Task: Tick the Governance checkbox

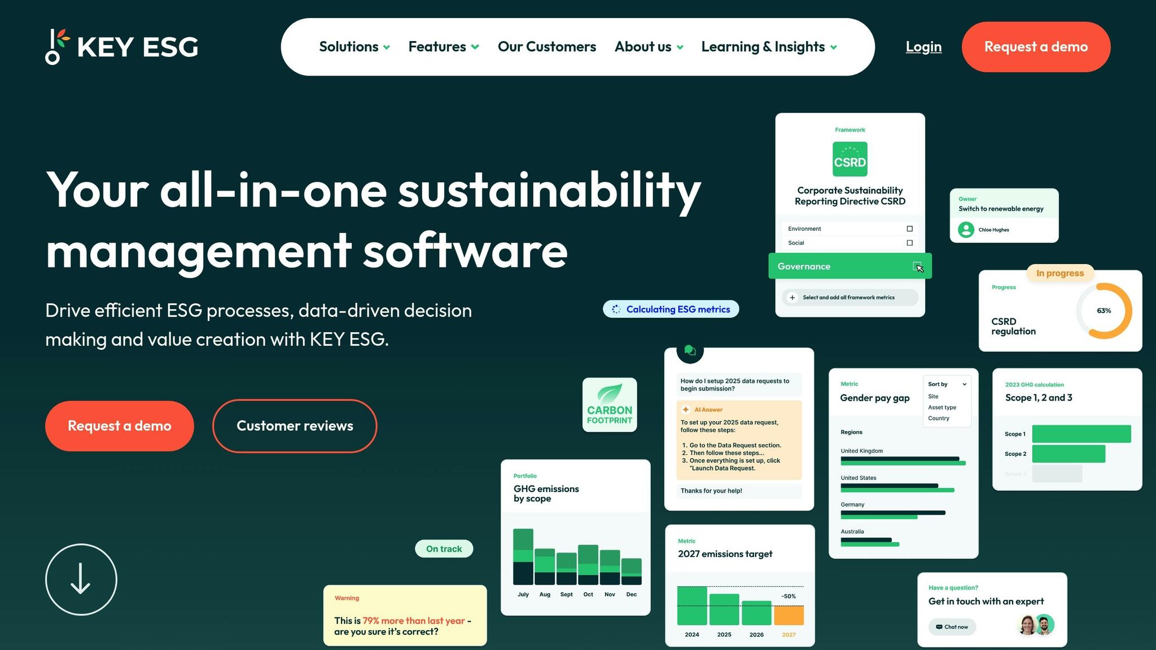Action: (917, 266)
